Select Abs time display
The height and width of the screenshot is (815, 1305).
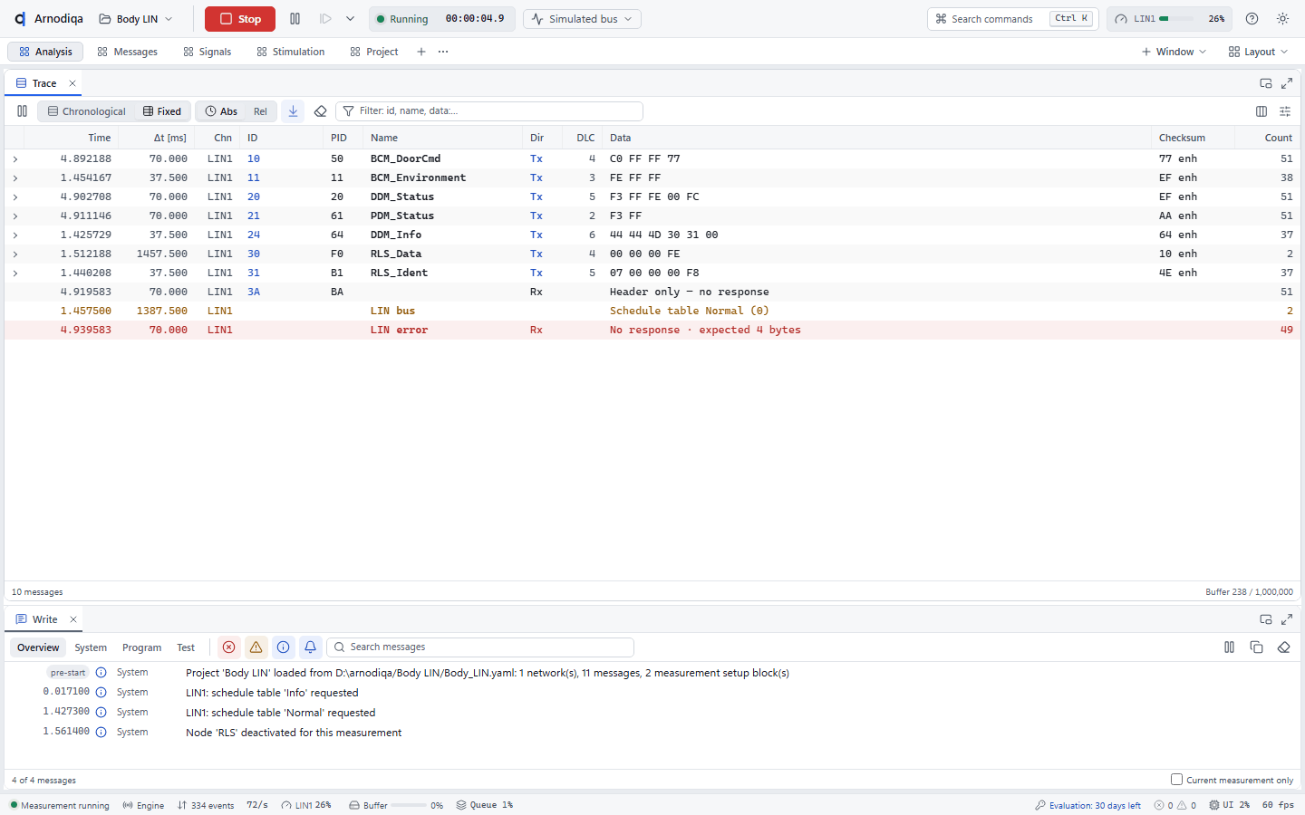click(x=221, y=111)
